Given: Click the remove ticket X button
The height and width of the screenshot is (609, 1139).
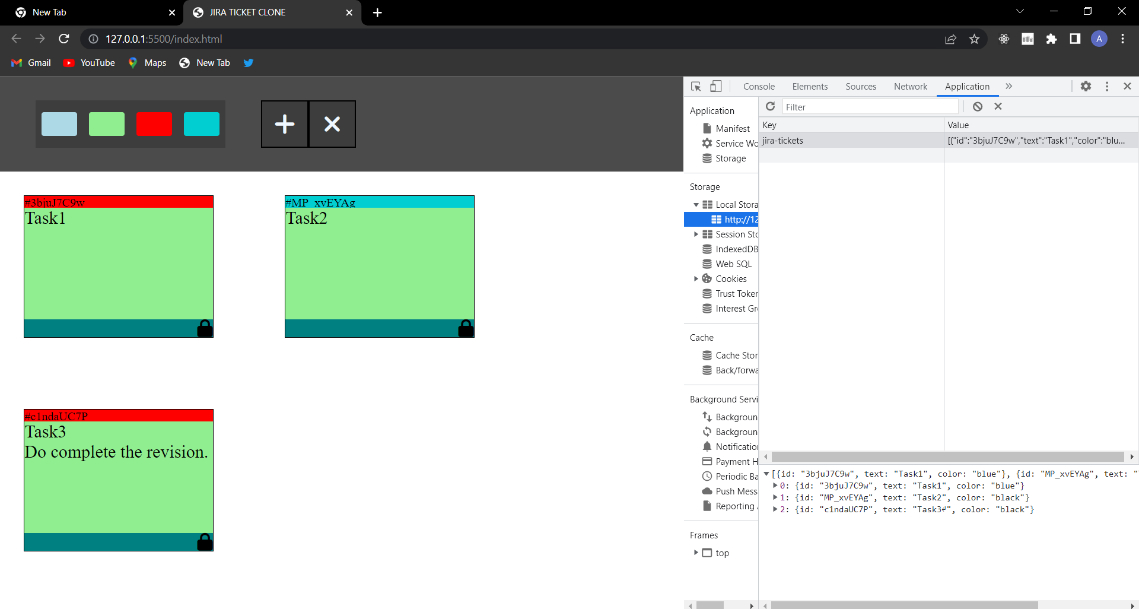Looking at the screenshot, I should tap(332, 124).
